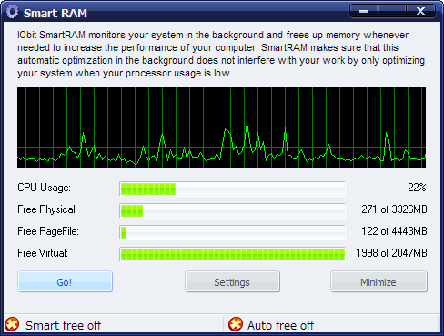This screenshot has height=336, width=444.
Task: Select the 271 of 3326MB value
Action: coord(394,209)
